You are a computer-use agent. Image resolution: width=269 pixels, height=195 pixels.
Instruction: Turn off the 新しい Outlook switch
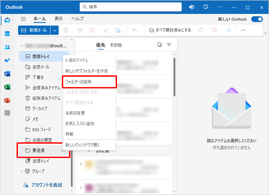click(257, 19)
